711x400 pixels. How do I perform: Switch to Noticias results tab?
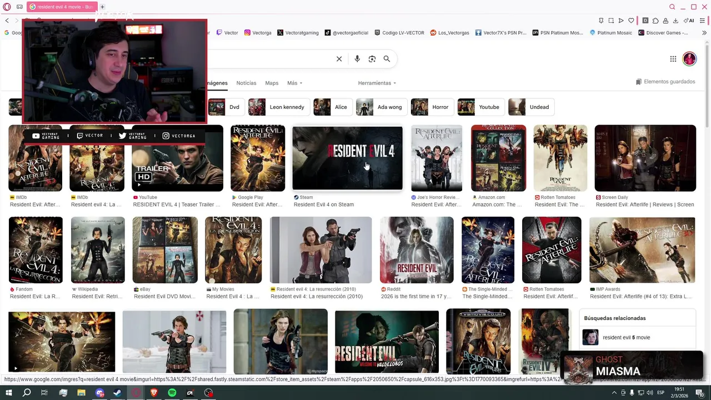coord(246,83)
